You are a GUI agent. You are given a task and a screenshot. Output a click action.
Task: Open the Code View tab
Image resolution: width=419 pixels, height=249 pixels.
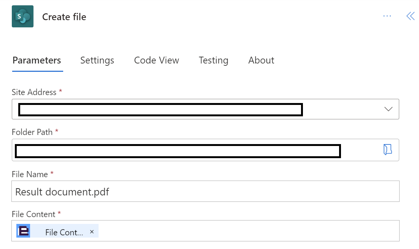click(x=156, y=60)
